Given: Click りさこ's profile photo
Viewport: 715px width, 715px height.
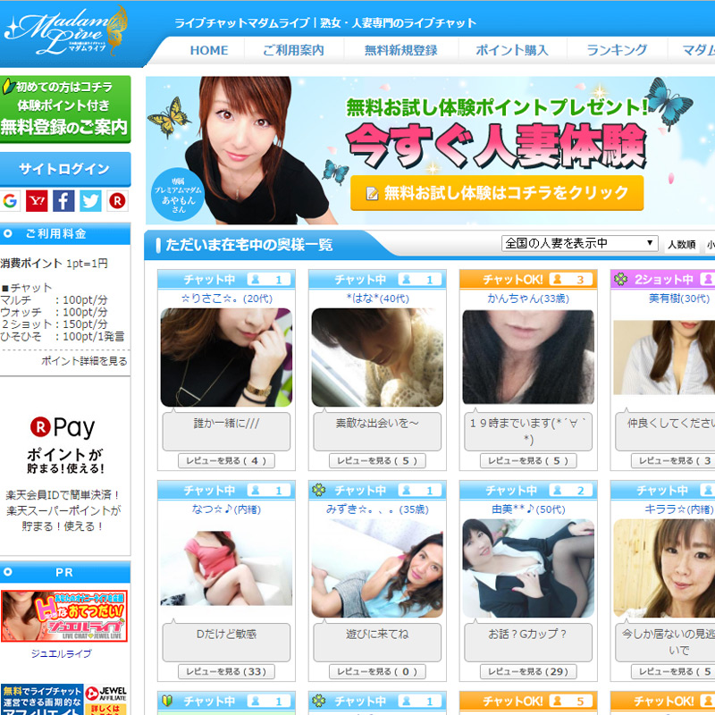Looking at the screenshot, I should click(x=226, y=357).
